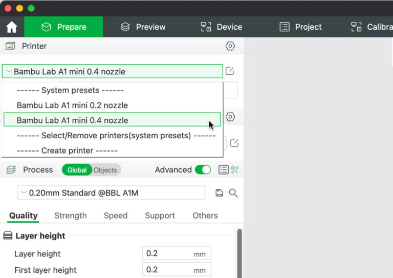This screenshot has width=393, height=278.
Task: Search process settings with magnifier icon
Action: pos(233,193)
